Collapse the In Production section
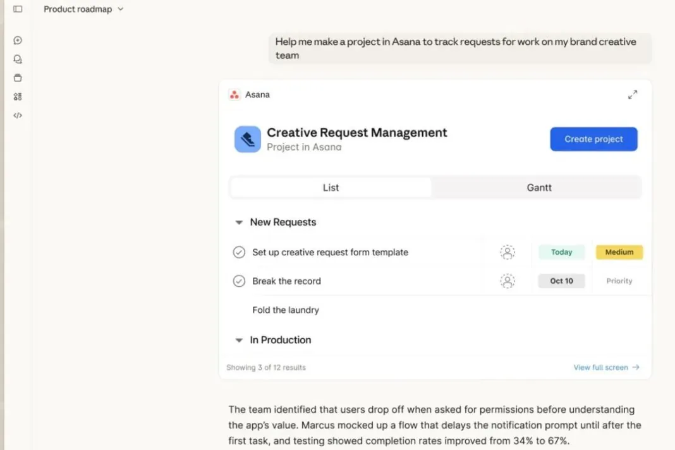The height and width of the screenshot is (450, 675). click(239, 340)
